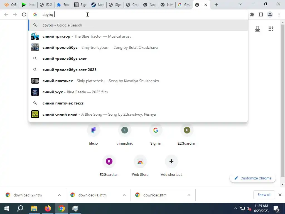Select the 'синий трактор' suggestion
This screenshot has width=285, height=214.
click(138, 37)
